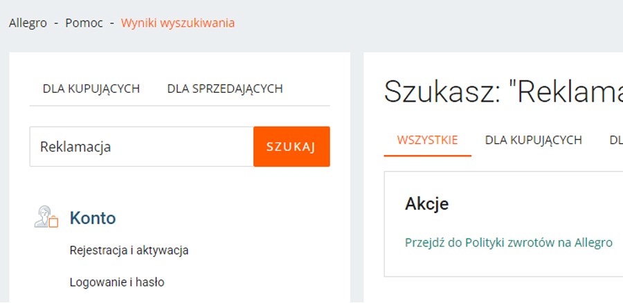Open Pomoc in the breadcrumb trail
The height and width of the screenshot is (303, 623).
tap(84, 23)
